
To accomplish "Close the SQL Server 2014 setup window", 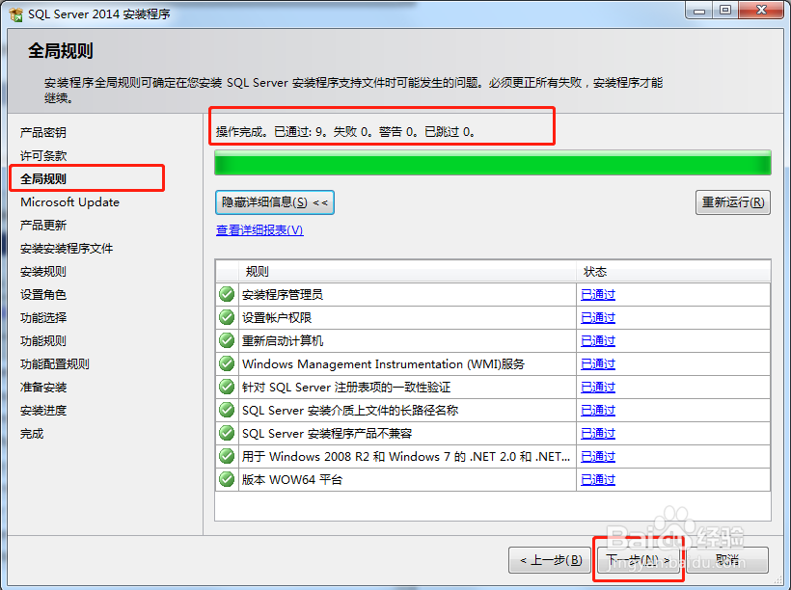I will (762, 10).
